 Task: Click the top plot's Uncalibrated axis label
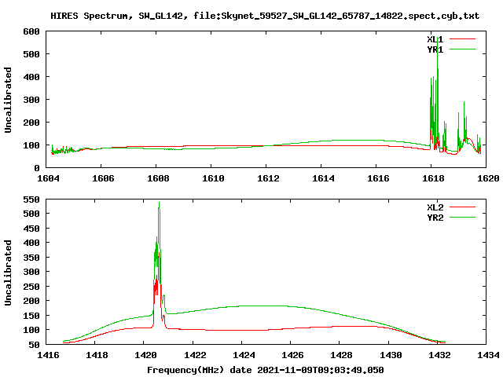[9, 100]
